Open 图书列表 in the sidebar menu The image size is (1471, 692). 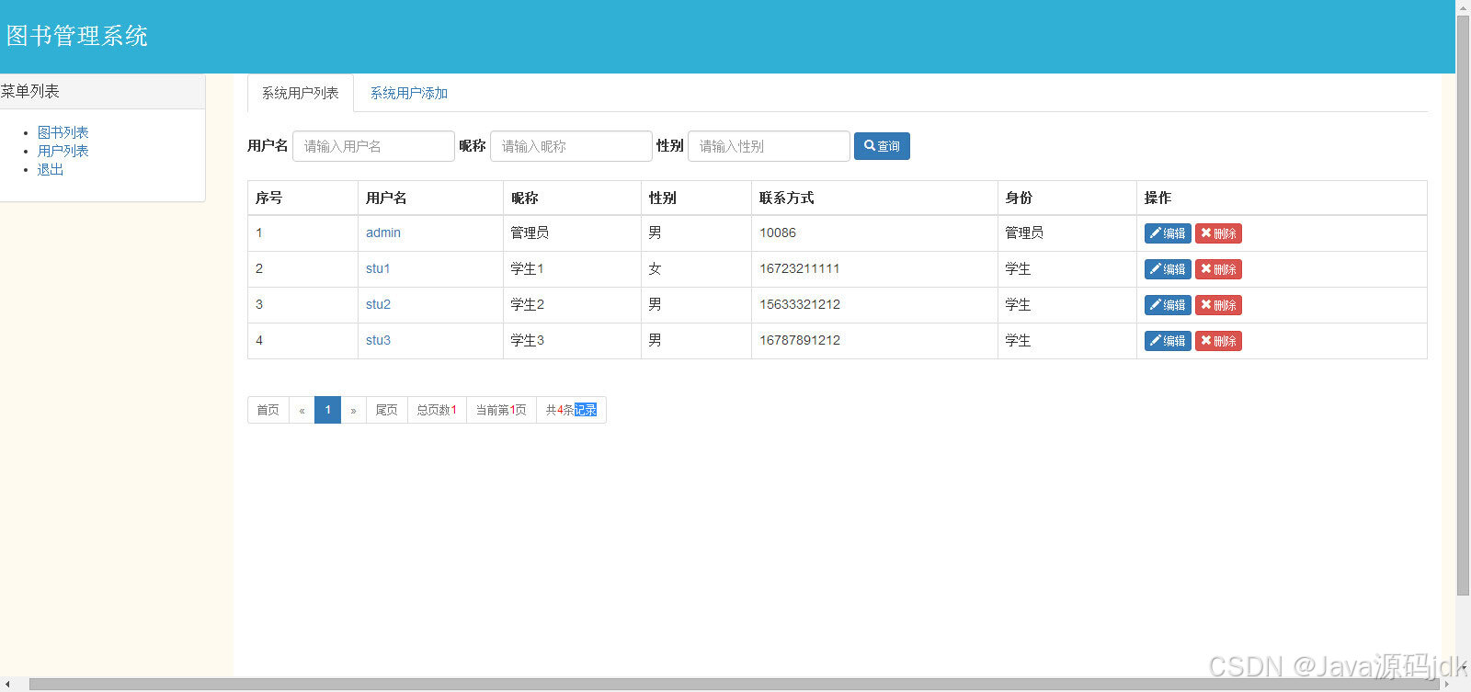point(63,132)
